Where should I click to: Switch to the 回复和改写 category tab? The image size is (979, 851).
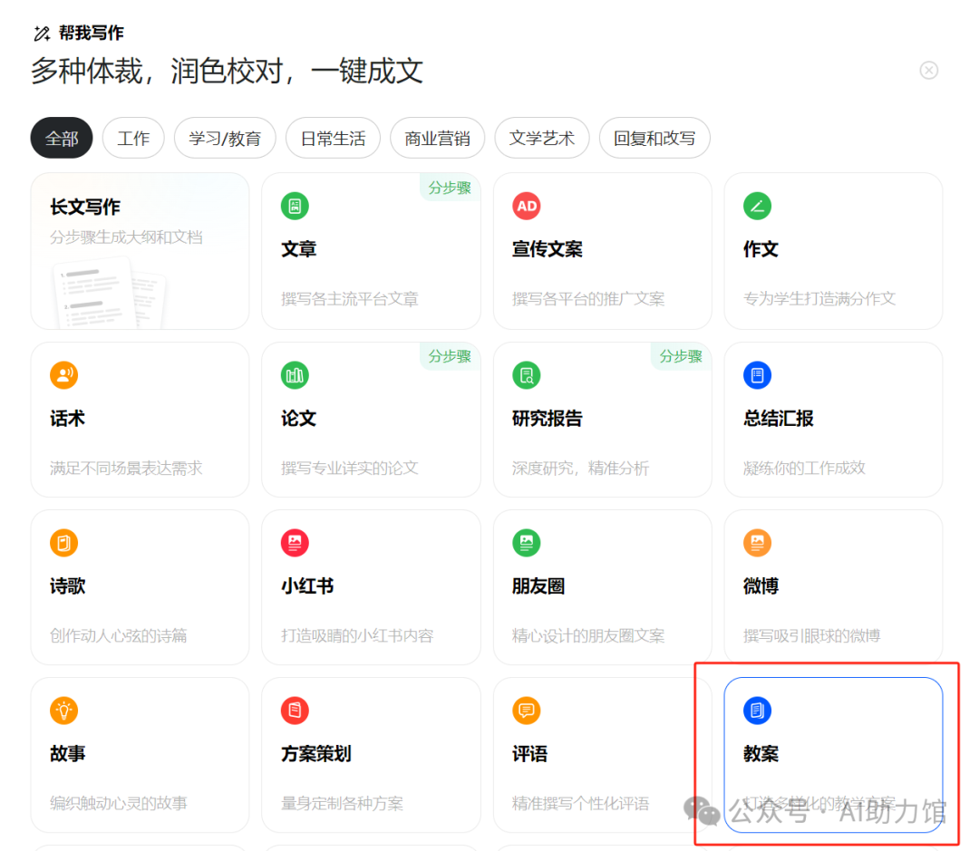point(654,138)
